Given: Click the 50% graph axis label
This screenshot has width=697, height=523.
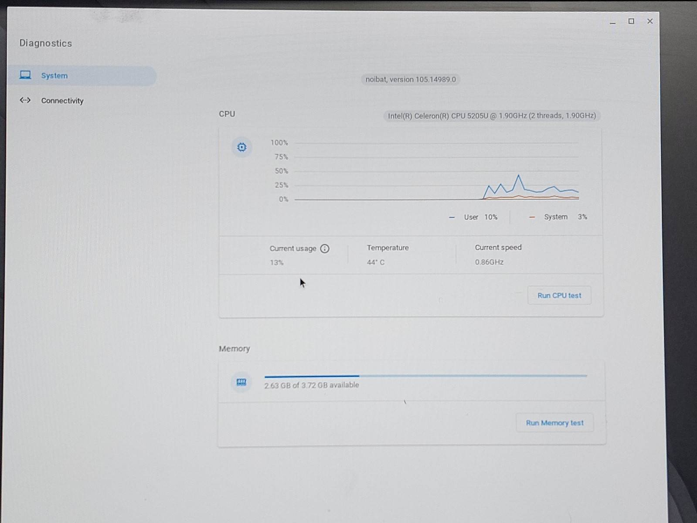Looking at the screenshot, I should [281, 171].
